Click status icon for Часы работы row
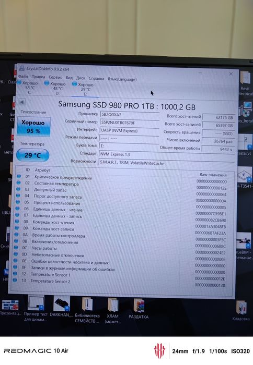This screenshot has width=253, height=365. [16, 248]
